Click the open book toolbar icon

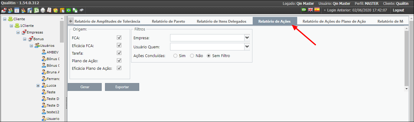[49, 10]
